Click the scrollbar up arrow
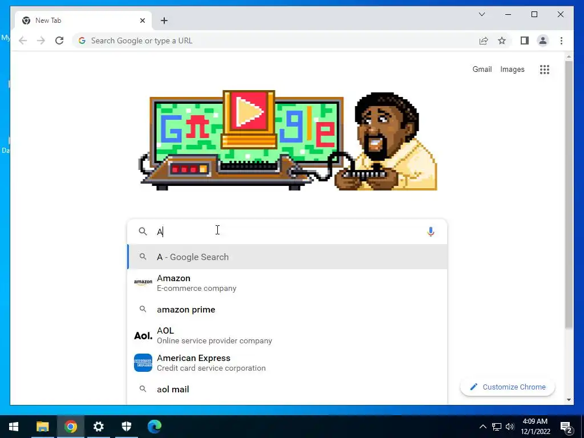Screen dimensions: 584x438 pyautogui.click(x=569, y=56)
